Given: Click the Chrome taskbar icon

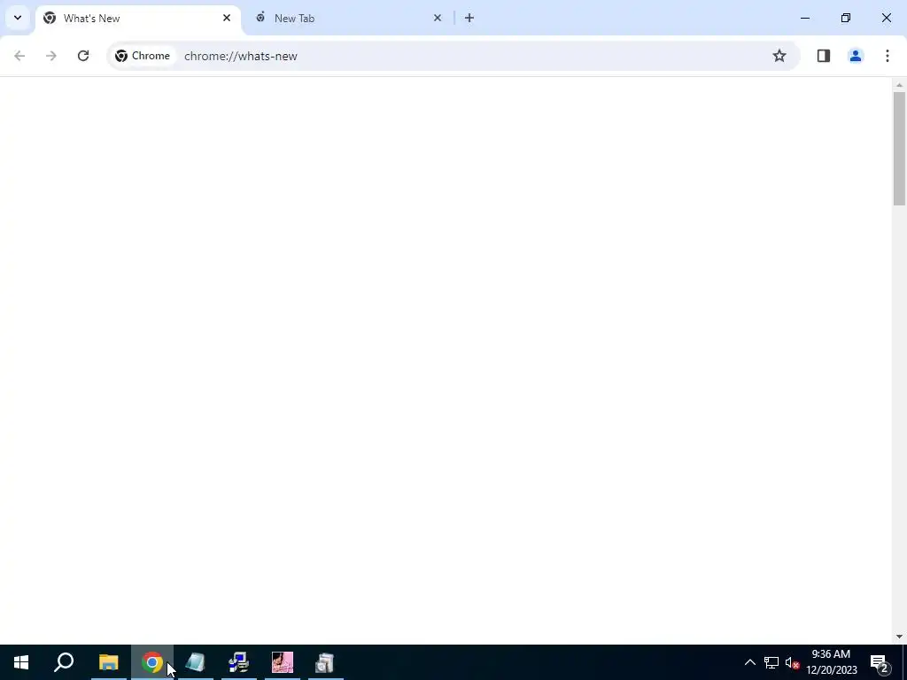Looking at the screenshot, I should (x=152, y=662).
